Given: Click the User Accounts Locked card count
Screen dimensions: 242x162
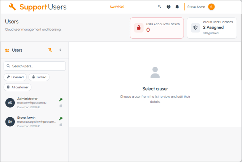Looking at the screenshot, I should click(x=148, y=30).
